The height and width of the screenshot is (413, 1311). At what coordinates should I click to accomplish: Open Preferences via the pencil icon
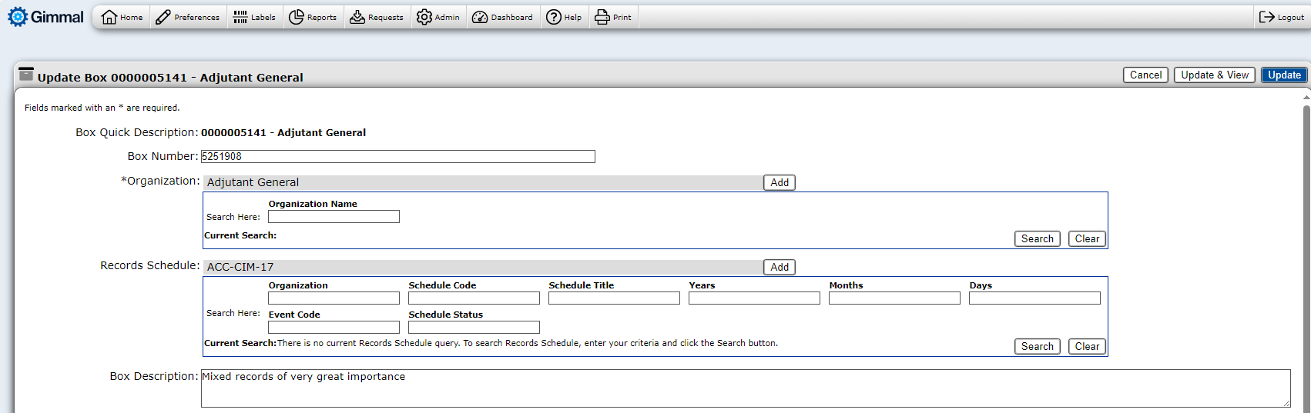pos(163,17)
